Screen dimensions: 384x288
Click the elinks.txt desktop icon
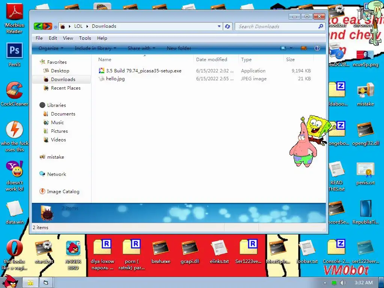coord(219,252)
